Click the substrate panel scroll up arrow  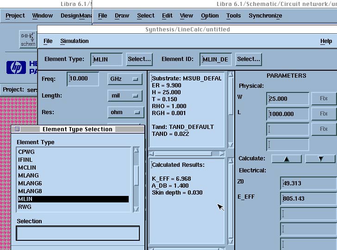pos(231,74)
